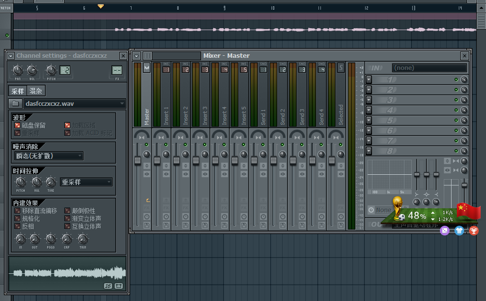Click the playhead marker on timeline ruler
The height and width of the screenshot is (301, 486).
click(101, 6)
